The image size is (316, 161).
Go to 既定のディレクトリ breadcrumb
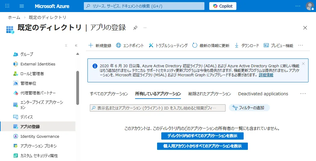(48, 17)
